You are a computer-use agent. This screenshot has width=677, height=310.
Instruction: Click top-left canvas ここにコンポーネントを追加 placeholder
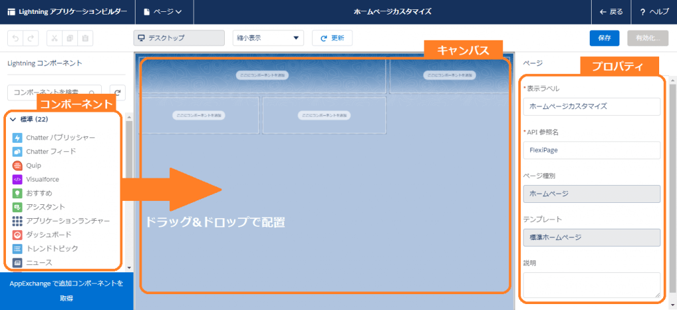click(262, 75)
